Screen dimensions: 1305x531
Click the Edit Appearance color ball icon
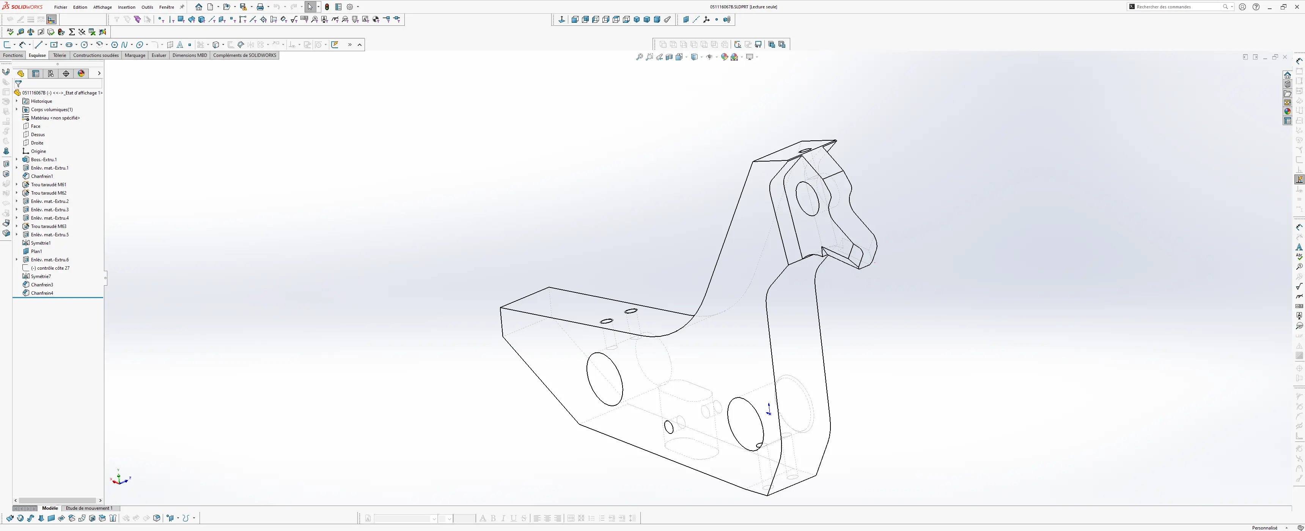[725, 57]
